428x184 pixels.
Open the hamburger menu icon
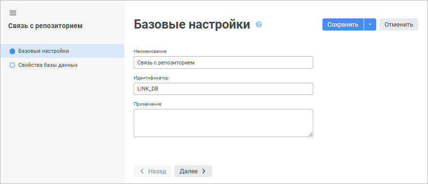tap(13, 13)
